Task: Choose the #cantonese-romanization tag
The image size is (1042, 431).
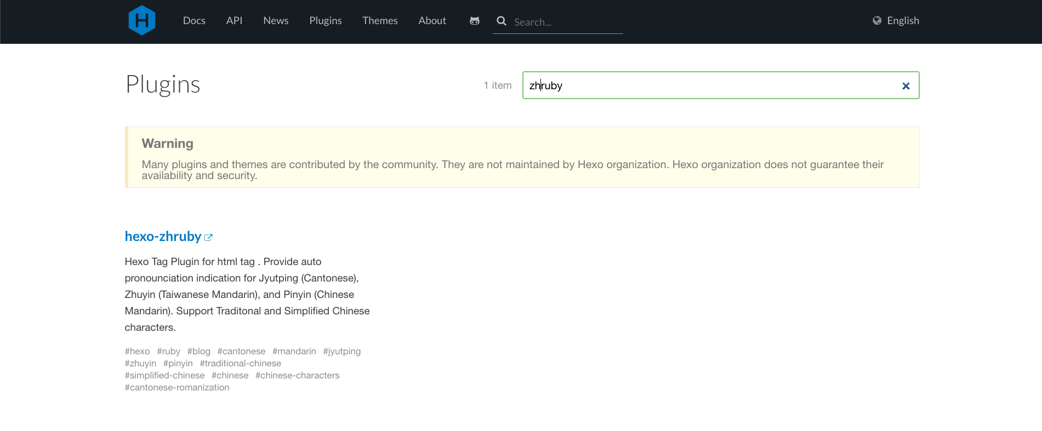Action: point(177,388)
